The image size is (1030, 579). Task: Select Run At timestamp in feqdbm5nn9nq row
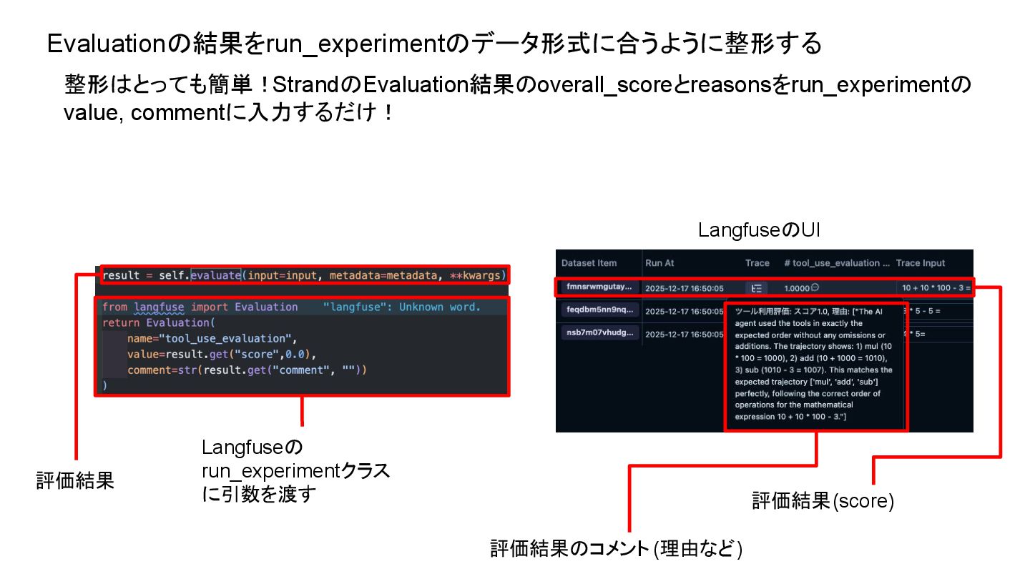(x=685, y=311)
